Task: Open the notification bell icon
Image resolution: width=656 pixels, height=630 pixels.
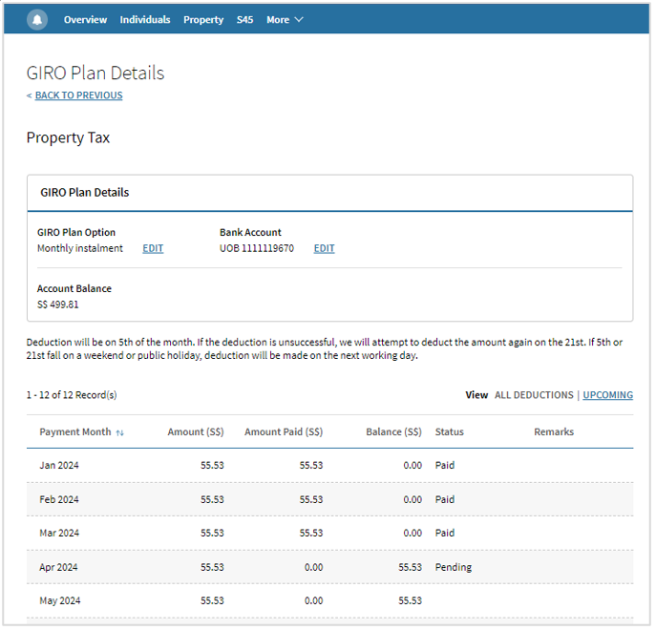Action: click(x=37, y=20)
